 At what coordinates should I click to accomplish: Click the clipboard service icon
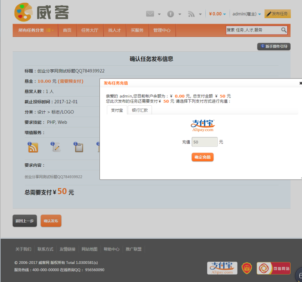click(79, 147)
